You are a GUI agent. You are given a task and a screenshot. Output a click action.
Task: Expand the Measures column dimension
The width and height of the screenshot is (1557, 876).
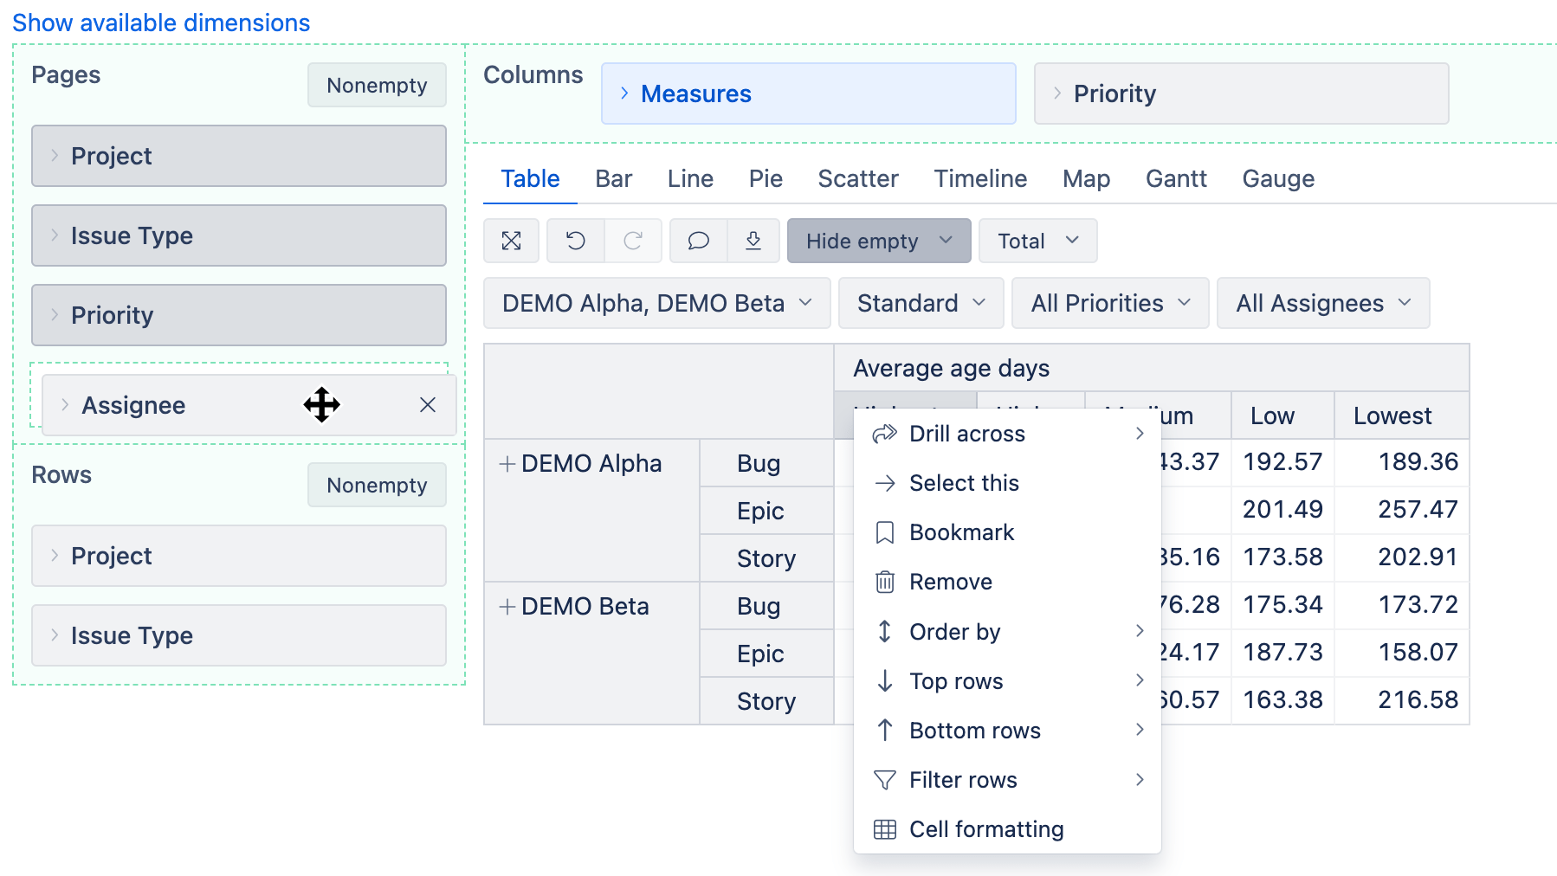pos(623,93)
